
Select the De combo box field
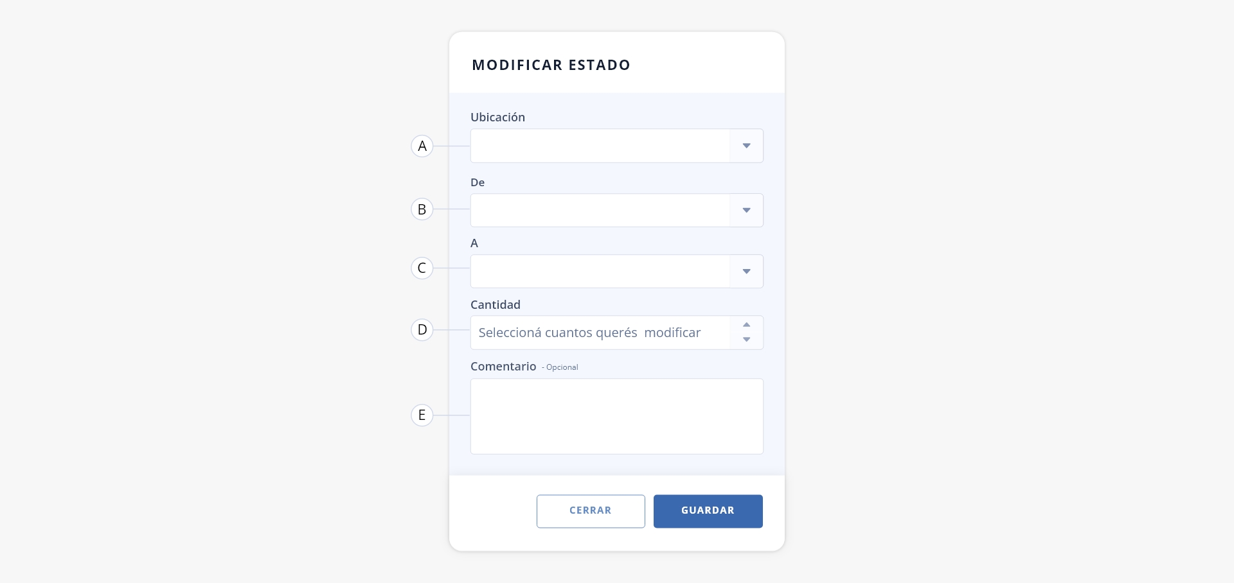click(617, 210)
